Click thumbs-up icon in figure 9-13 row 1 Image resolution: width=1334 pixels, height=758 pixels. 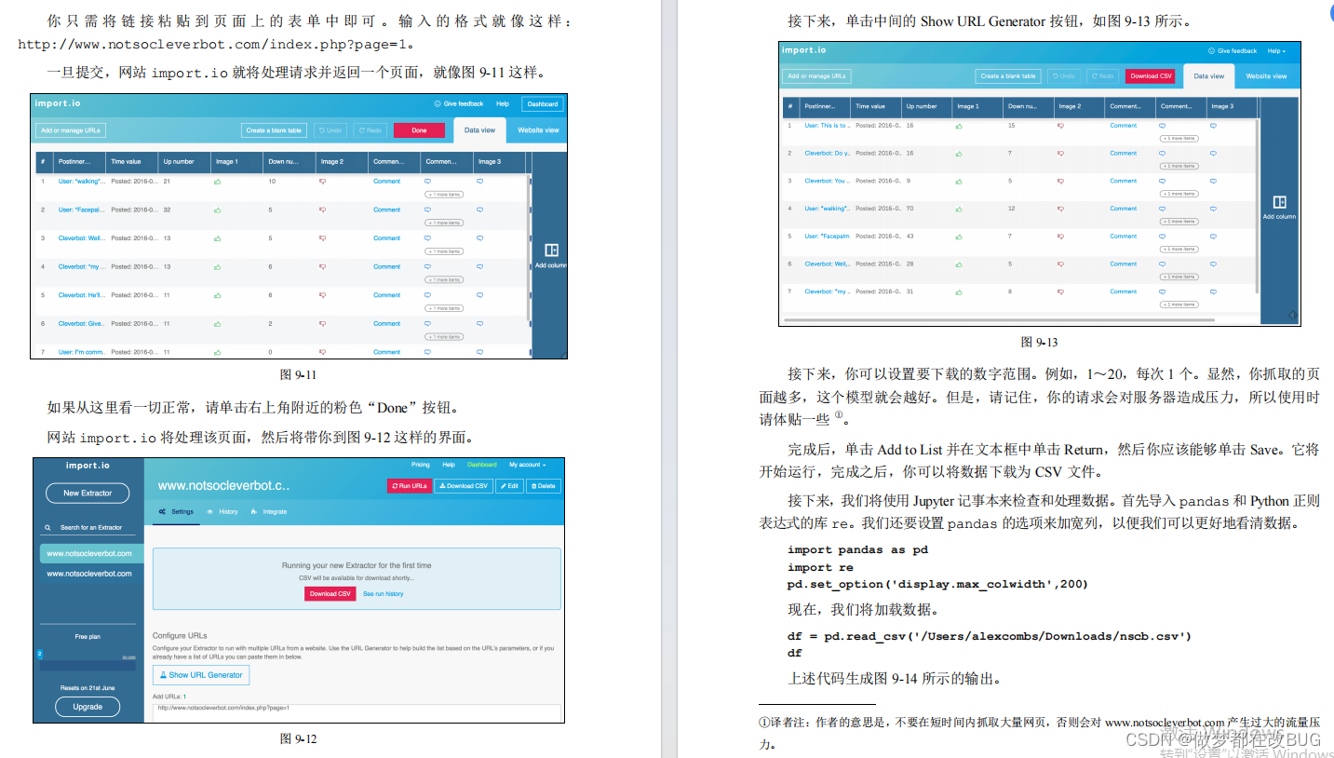coord(959,126)
